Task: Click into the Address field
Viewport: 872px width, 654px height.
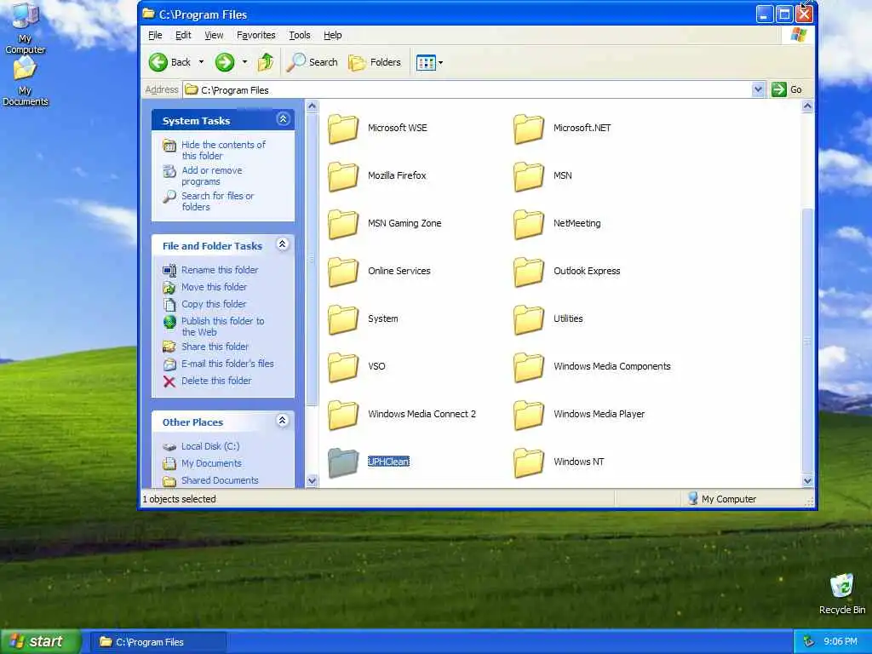Action: pos(474,89)
